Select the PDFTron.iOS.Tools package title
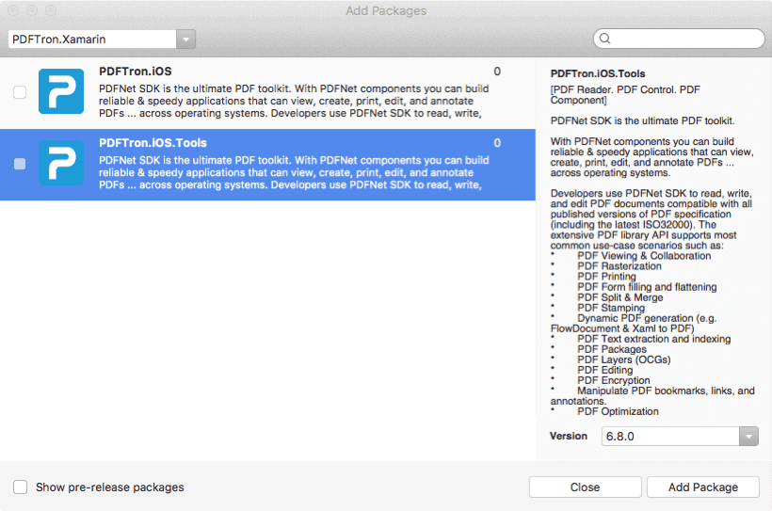Screen dimensions: 772x511 coord(153,143)
